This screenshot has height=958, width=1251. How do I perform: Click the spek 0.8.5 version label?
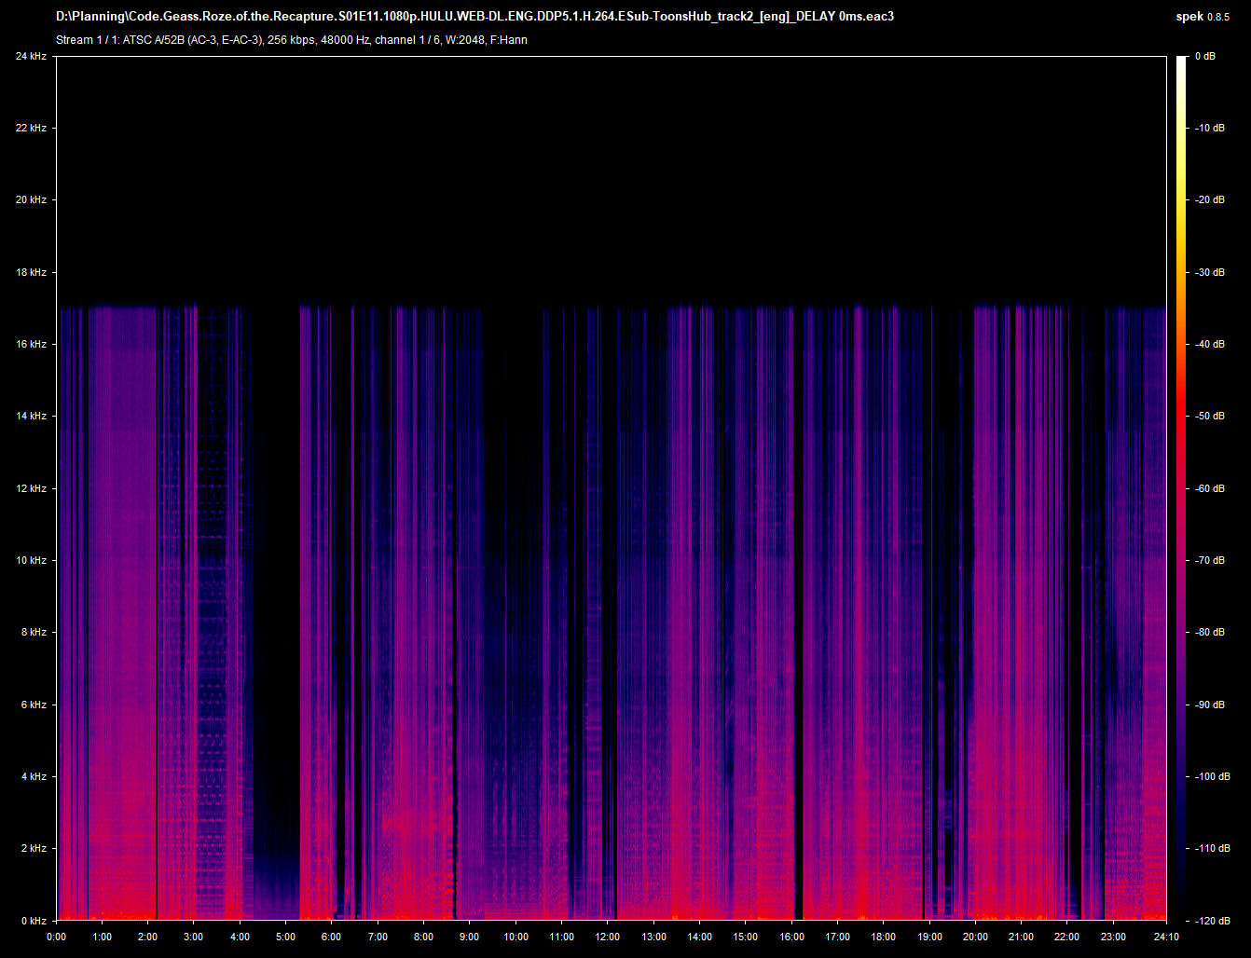pos(1203,16)
